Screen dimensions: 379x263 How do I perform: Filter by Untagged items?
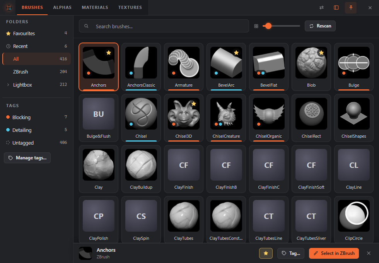(36, 143)
